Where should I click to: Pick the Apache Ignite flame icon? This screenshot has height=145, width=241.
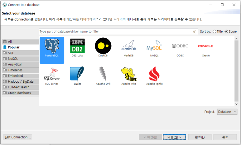(x=154, y=74)
